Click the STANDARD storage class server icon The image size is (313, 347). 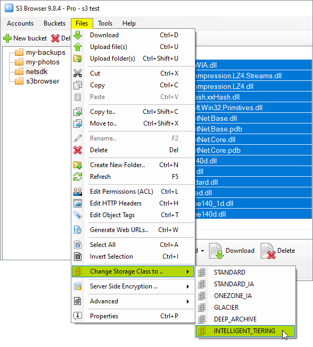click(202, 272)
